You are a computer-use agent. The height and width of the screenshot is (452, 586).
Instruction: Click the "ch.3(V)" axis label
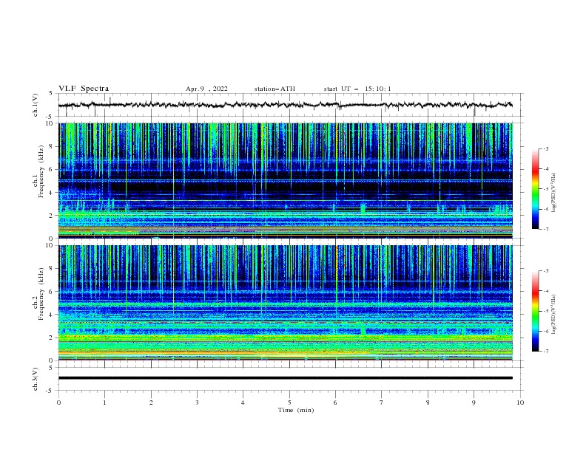36,379
